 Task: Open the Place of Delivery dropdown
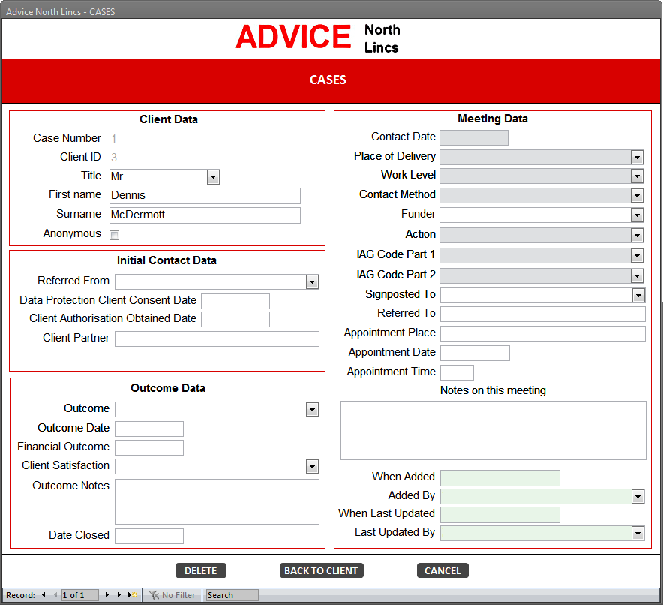pyautogui.click(x=637, y=158)
